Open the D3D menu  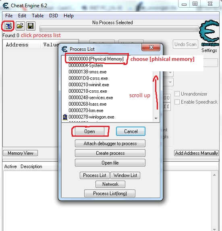(54, 16)
